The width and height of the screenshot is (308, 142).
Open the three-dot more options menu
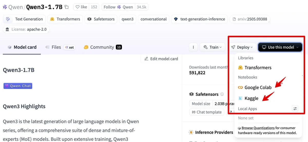(193, 47)
